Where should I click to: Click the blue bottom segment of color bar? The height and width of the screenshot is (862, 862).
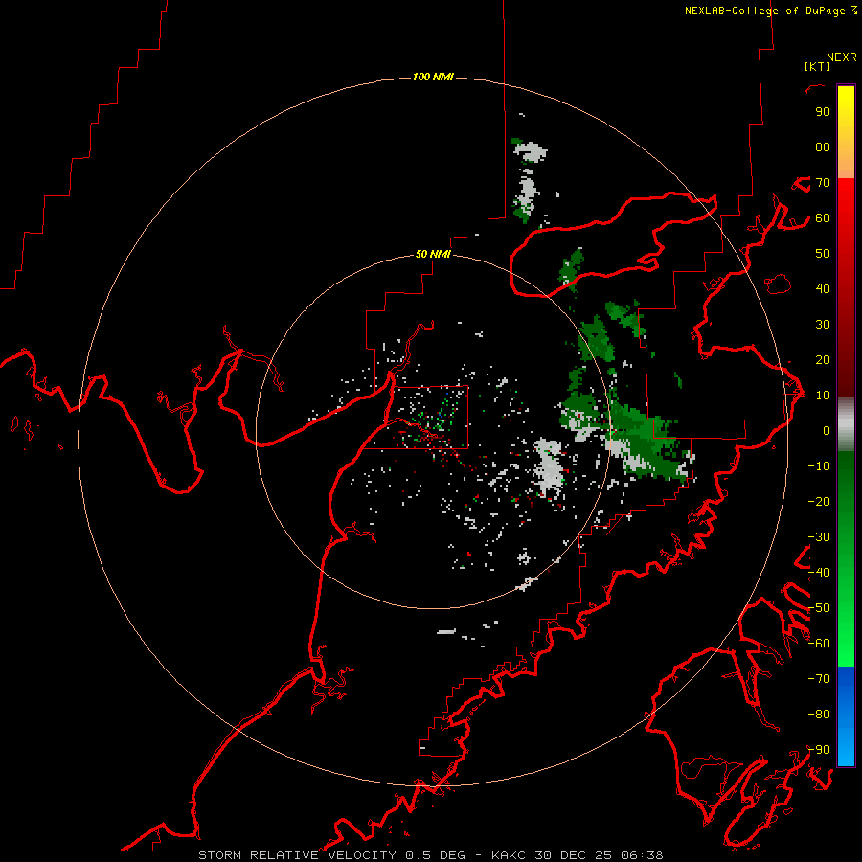tap(846, 715)
